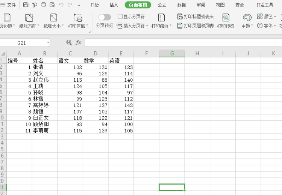Switch to the 开始 tab
The image size is (282, 195).
pos(94,5)
